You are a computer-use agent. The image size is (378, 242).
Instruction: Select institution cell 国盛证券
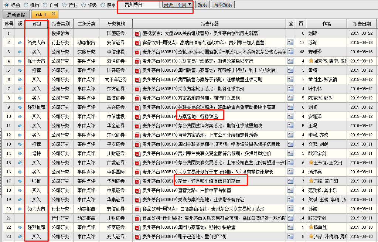pos(116,34)
